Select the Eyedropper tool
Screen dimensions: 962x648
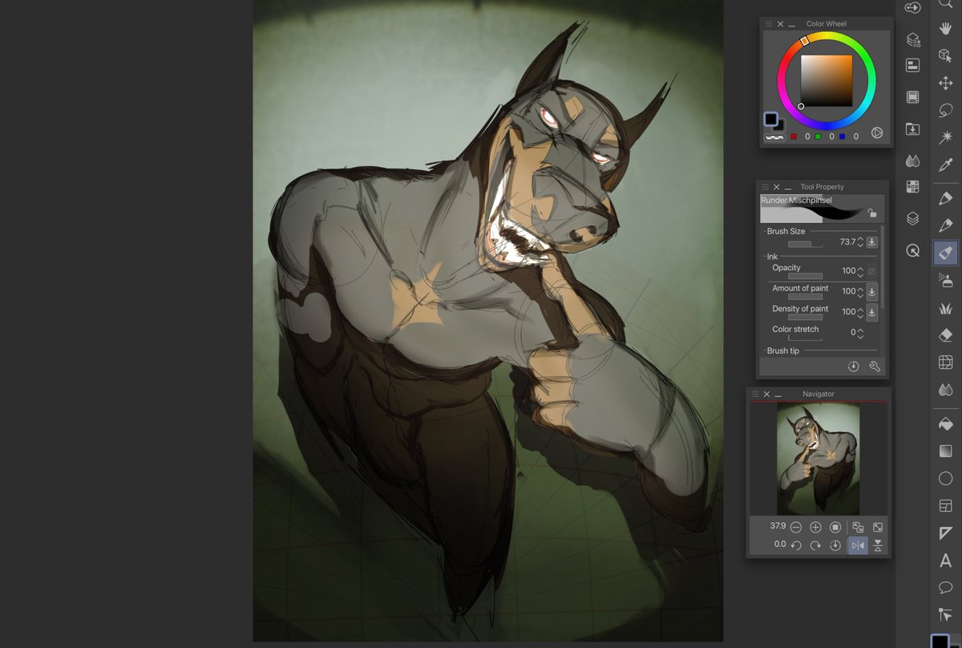[x=945, y=164]
